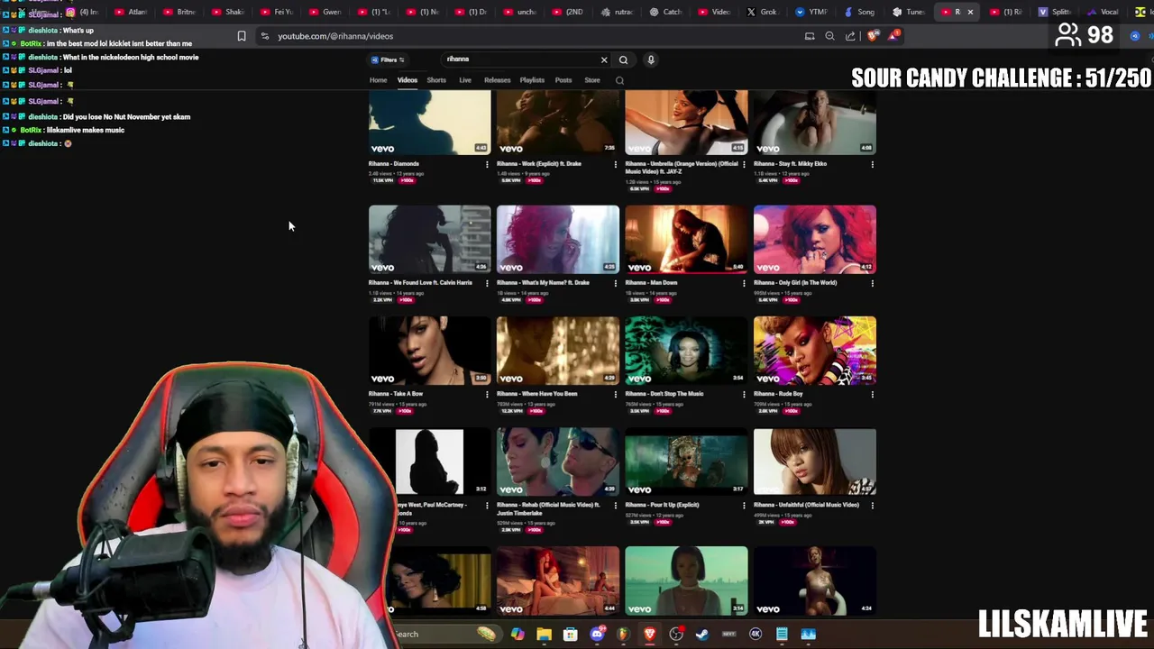Open more options menu for Stay video

872,165
